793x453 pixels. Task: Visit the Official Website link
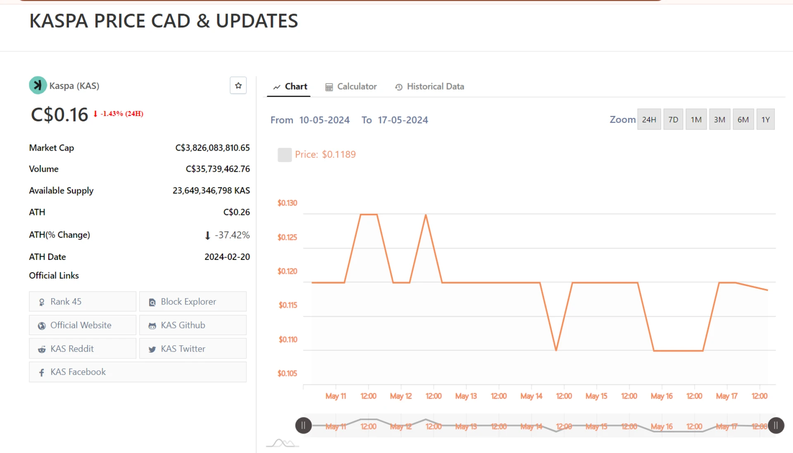(82, 325)
